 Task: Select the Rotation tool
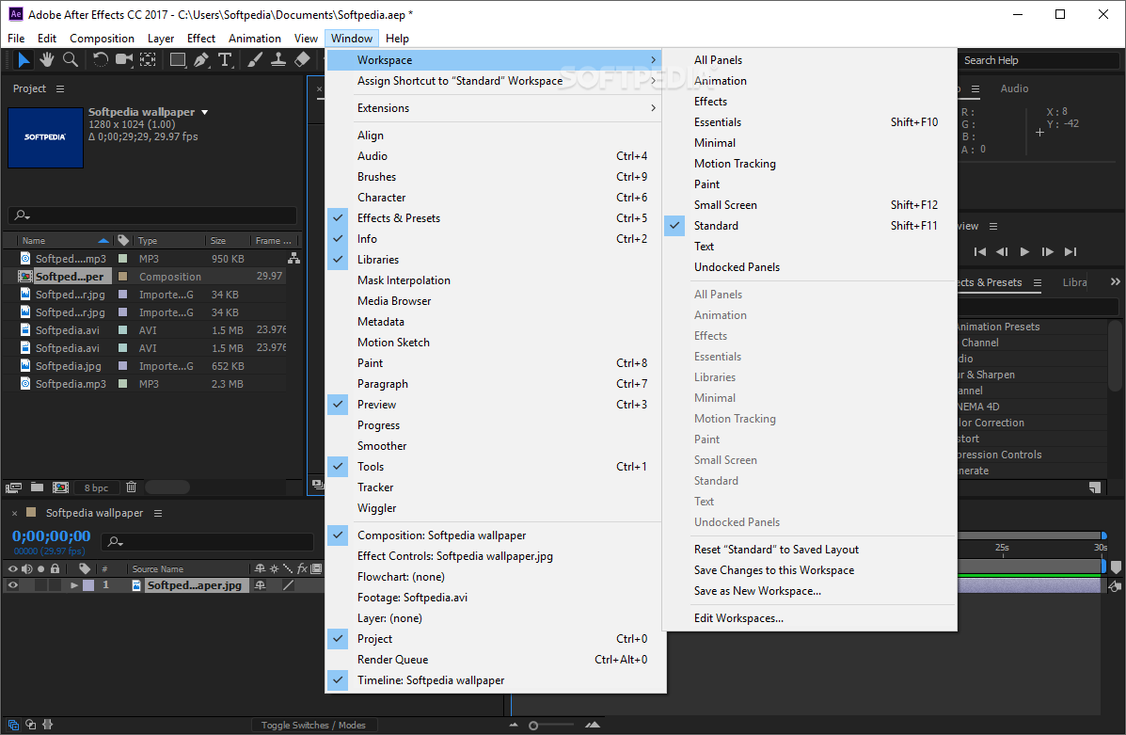point(101,59)
